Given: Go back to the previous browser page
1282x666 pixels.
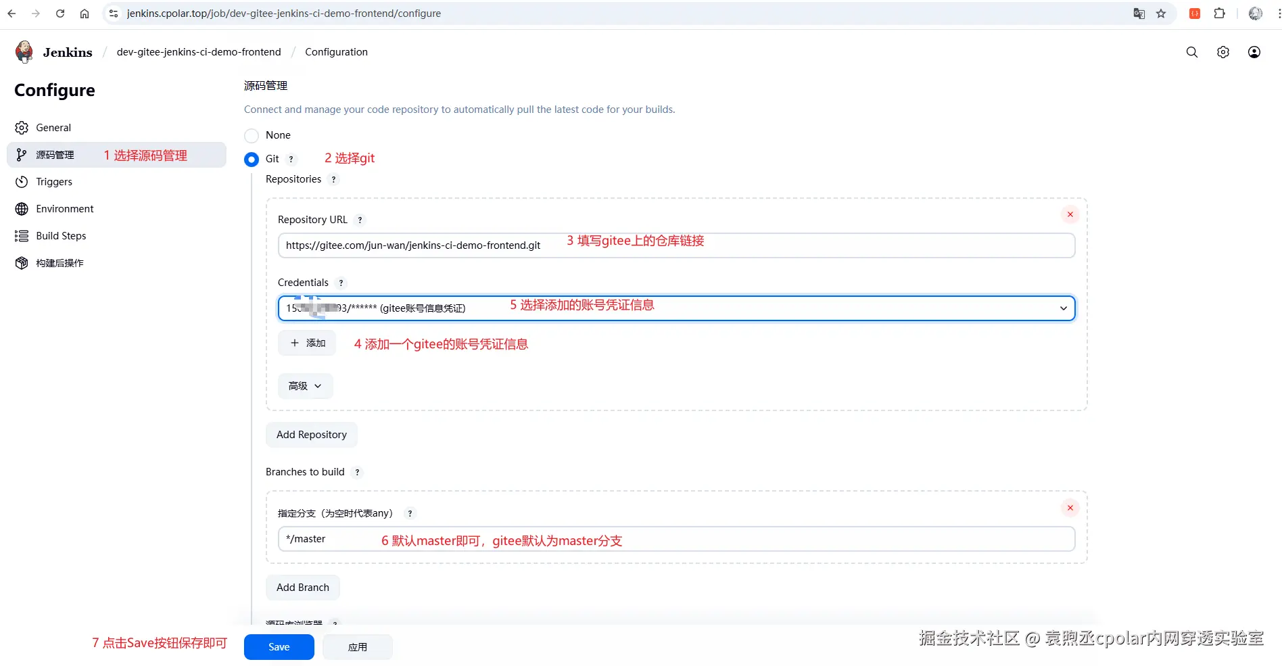Looking at the screenshot, I should click(11, 14).
